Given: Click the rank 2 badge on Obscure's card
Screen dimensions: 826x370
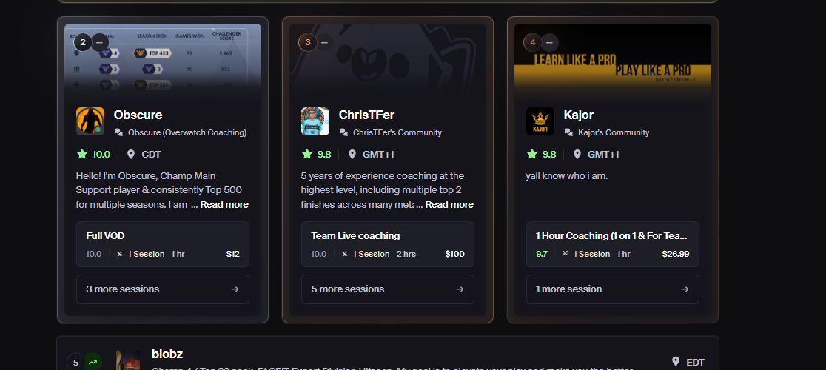Looking at the screenshot, I should tap(83, 42).
